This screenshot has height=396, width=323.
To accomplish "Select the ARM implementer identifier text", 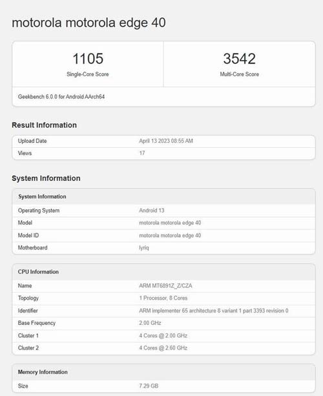I will click(214, 311).
